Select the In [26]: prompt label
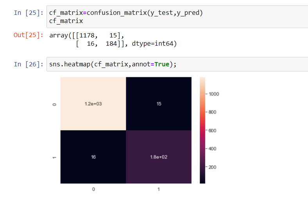The height and width of the screenshot is (201, 308). coord(29,64)
